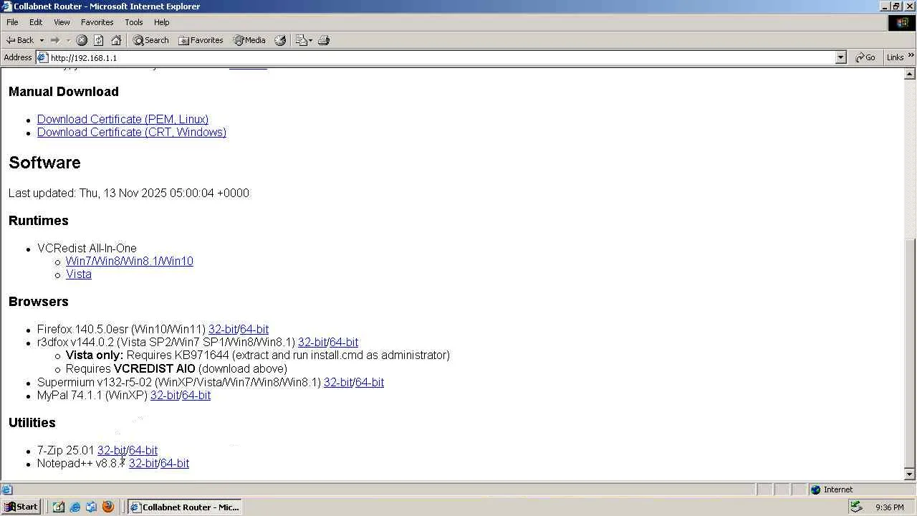Image resolution: width=917 pixels, height=516 pixels.
Task: Download MyPal 74.1.1 64-bit
Action: click(196, 395)
